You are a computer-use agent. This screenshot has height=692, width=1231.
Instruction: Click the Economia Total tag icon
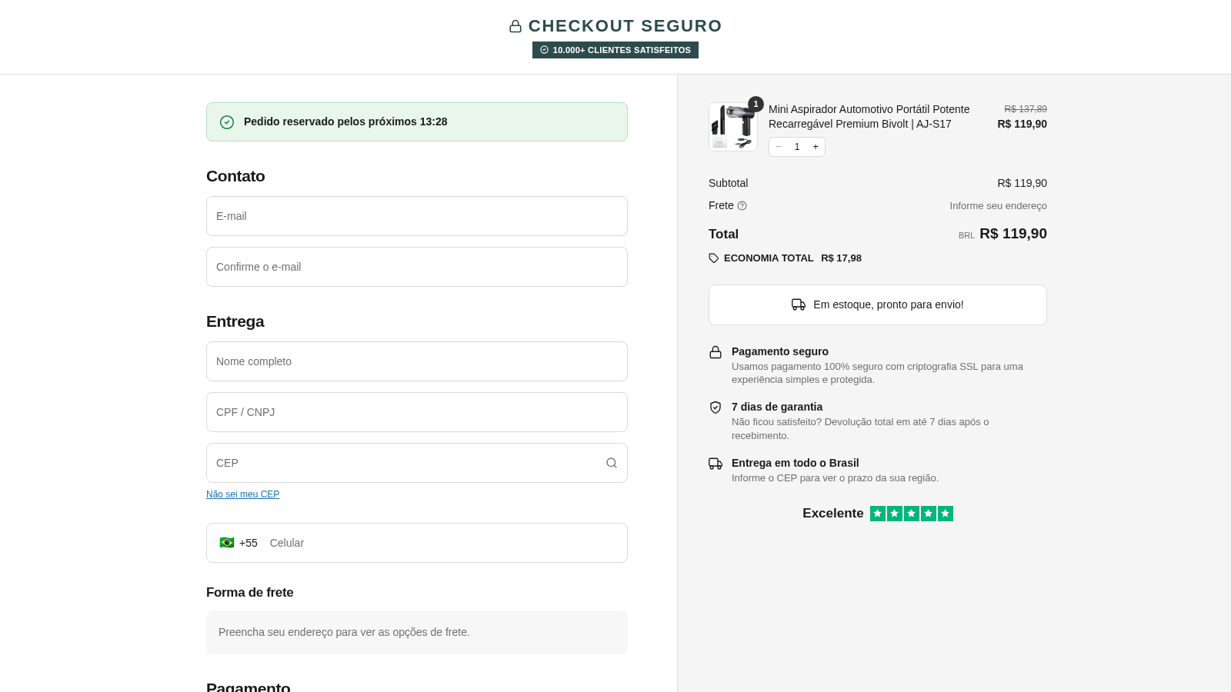pos(714,258)
